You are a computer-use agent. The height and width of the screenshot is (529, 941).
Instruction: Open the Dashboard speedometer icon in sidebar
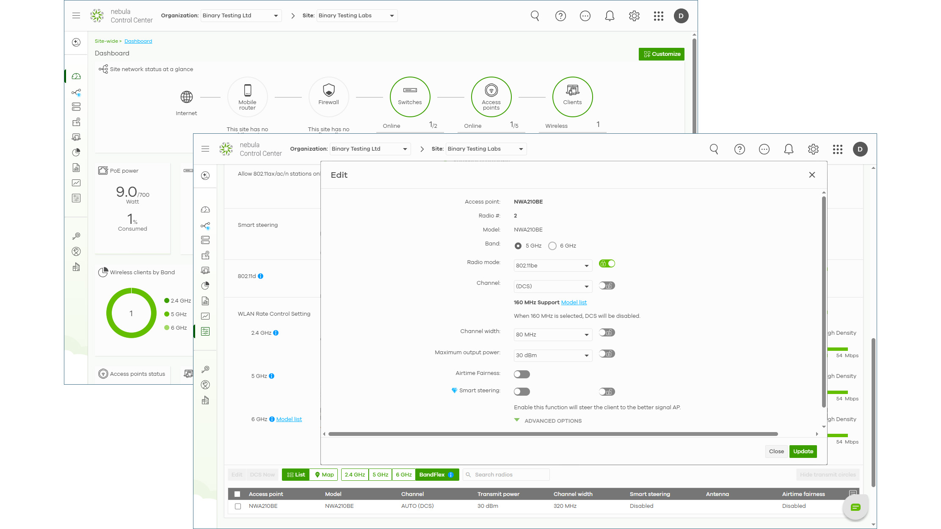pyautogui.click(x=205, y=209)
